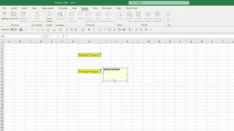Open the Hide Ink dropdown
The width and height of the screenshot is (234, 131).
click(169, 17)
